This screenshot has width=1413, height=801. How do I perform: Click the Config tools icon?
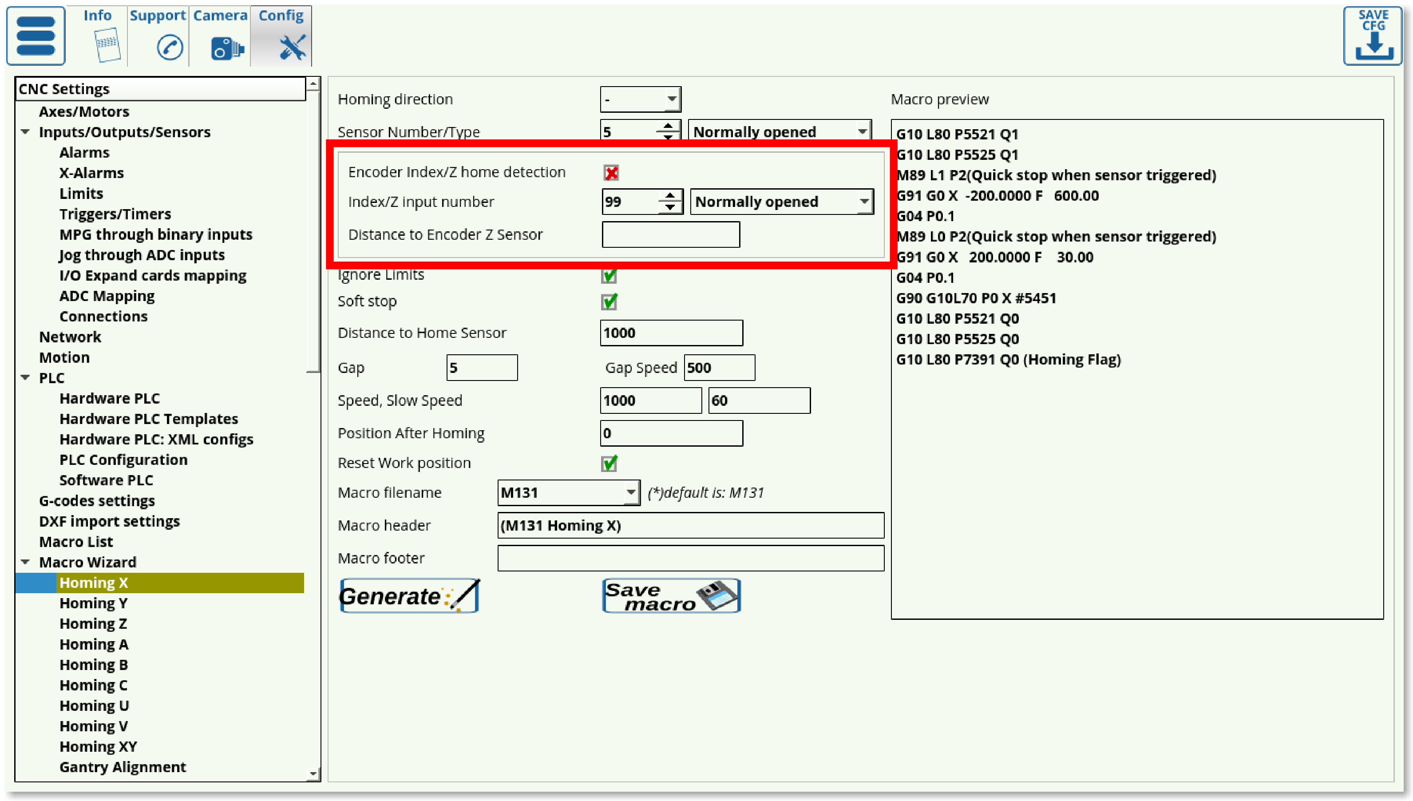point(292,48)
